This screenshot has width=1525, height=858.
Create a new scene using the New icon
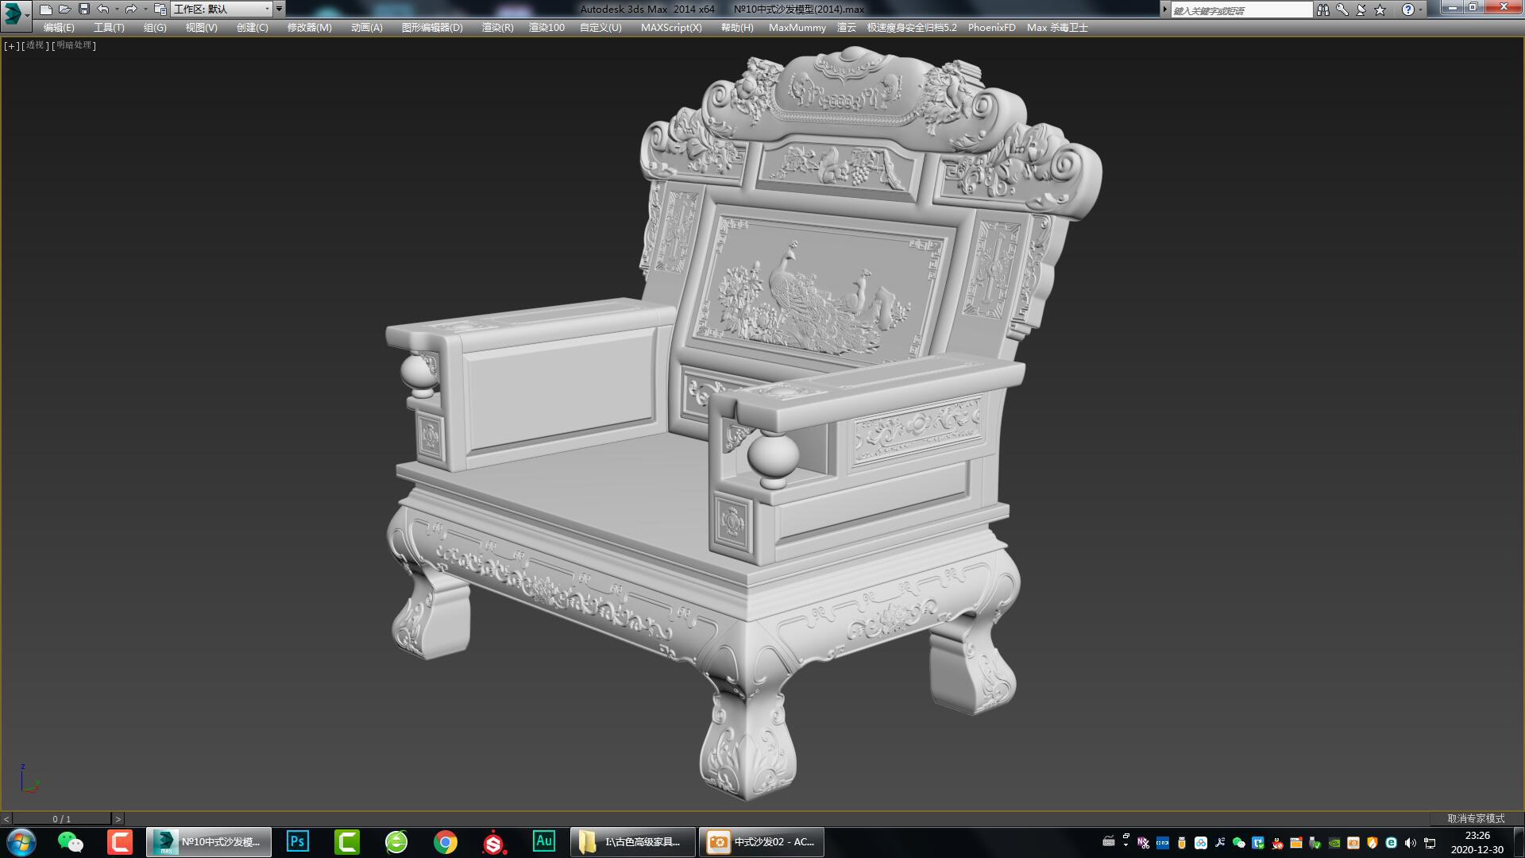click(45, 10)
